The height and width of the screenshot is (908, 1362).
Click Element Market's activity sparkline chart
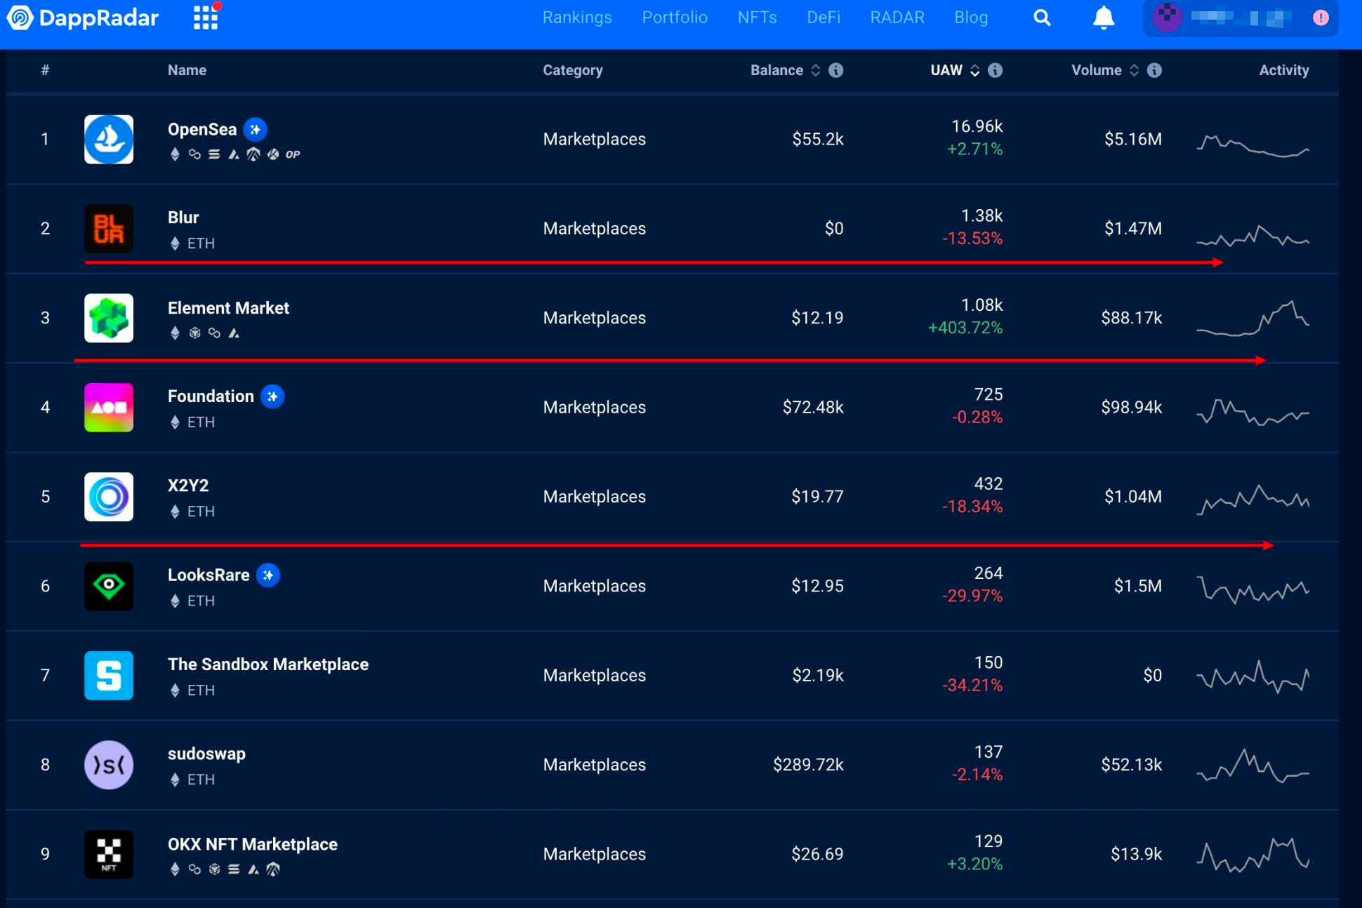pos(1252,319)
